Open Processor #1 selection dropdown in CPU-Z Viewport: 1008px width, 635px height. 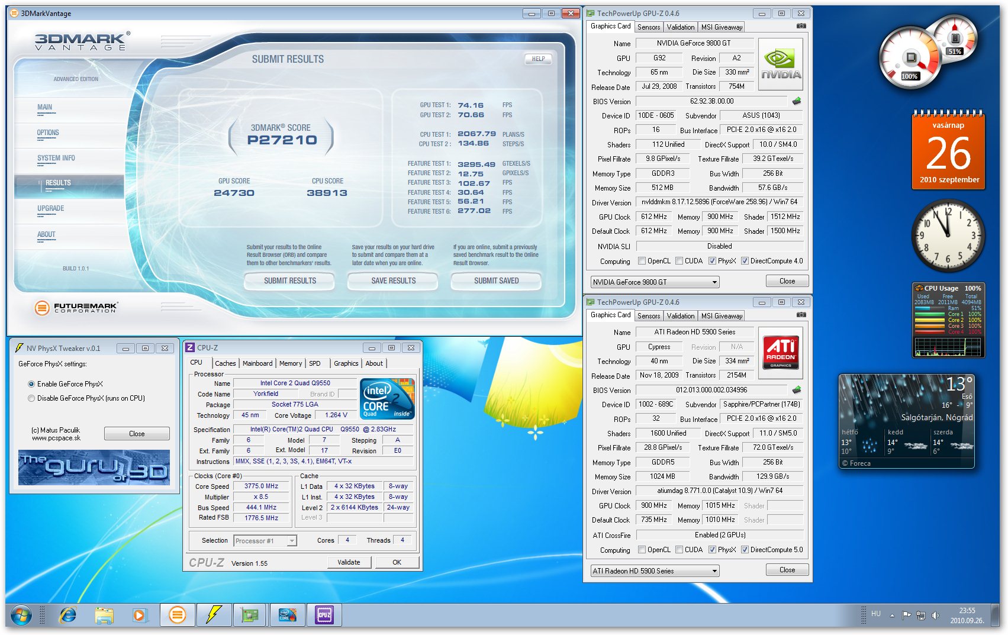(265, 541)
